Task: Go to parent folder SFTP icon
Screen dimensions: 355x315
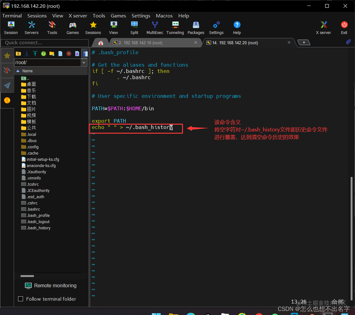Action: point(18,54)
